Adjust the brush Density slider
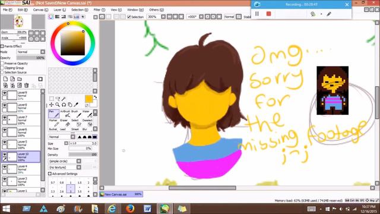Image resolution: width=380 pixels, height=214 pixels. 83,155
